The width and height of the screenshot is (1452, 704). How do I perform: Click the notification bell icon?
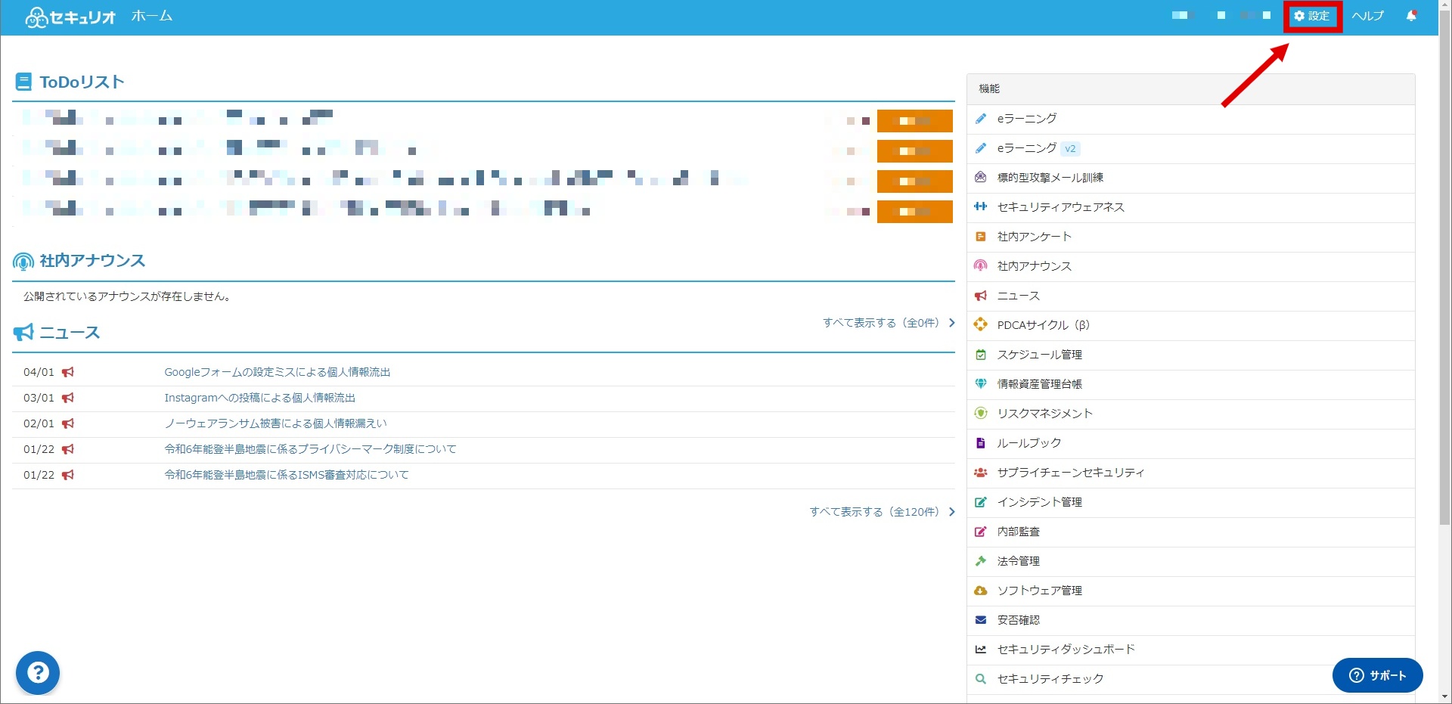(1411, 16)
